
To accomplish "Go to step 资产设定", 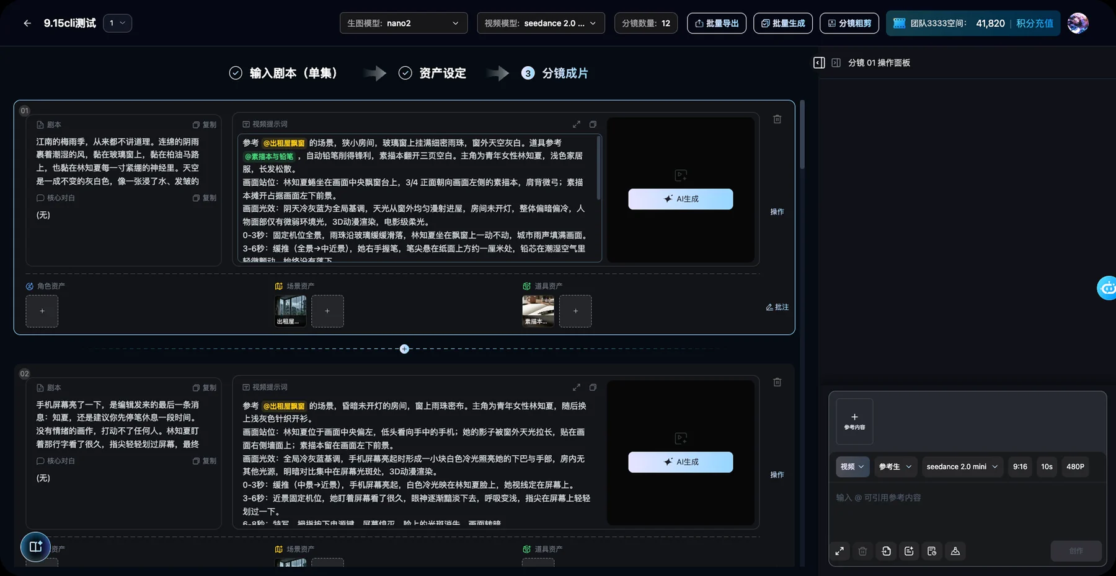I will tap(432, 73).
